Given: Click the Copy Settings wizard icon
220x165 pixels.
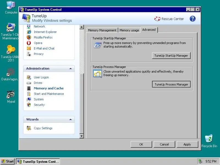Looking at the screenshot, I should click(29, 128).
